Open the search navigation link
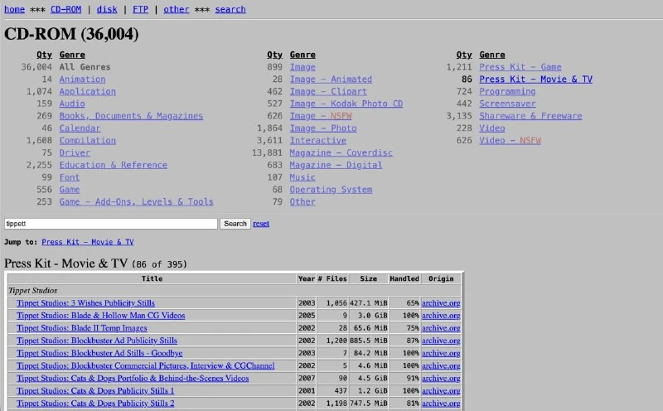 point(230,9)
